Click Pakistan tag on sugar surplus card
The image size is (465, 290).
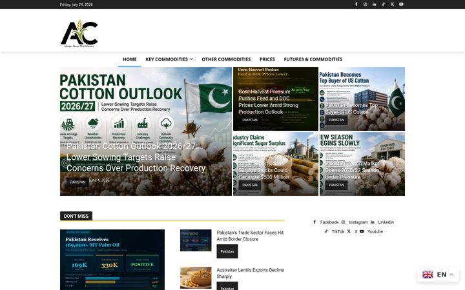pyautogui.click(x=250, y=185)
